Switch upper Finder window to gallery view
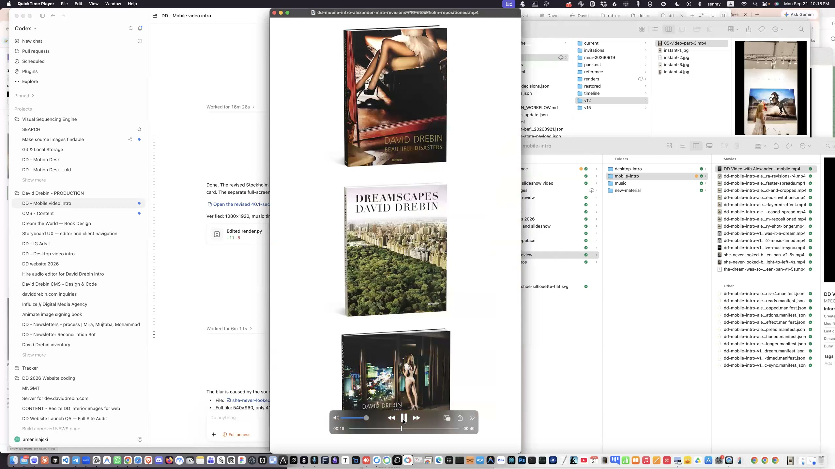The width and height of the screenshot is (835, 469). pyautogui.click(x=682, y=29)
